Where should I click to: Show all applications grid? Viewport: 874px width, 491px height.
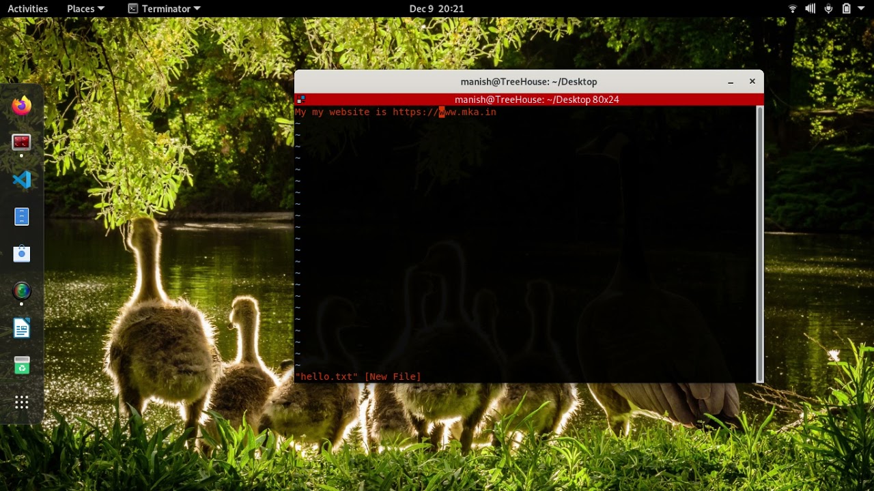coord(22,402)
